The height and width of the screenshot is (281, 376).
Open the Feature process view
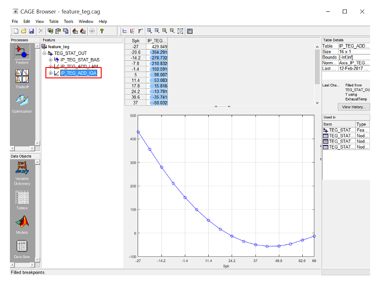click(22, 54)
